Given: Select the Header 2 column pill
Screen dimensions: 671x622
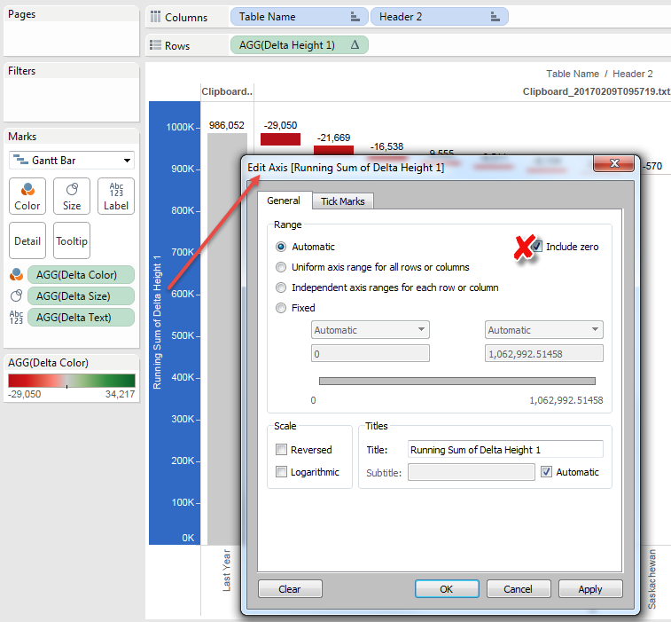Looking at the screenshot, I should pos(440,17).
